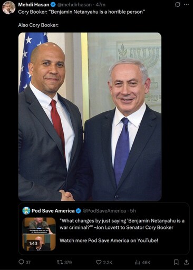
Task: Open the Pod Save America display name
Action: point(53,210)
